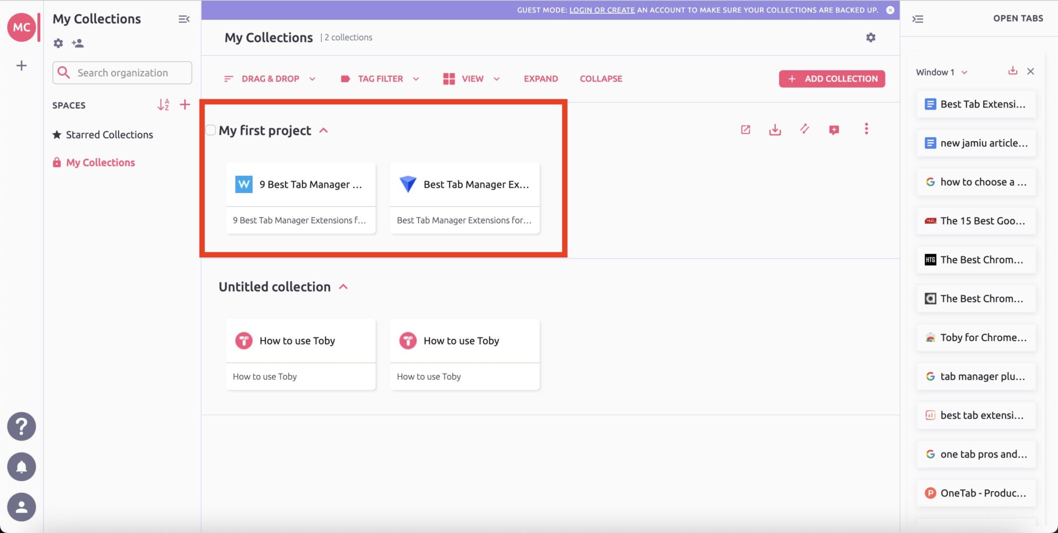Click Add Collection button
The height and width of the screenshot is (533, 1058).
pyautogui.click(x=832, y=79)
